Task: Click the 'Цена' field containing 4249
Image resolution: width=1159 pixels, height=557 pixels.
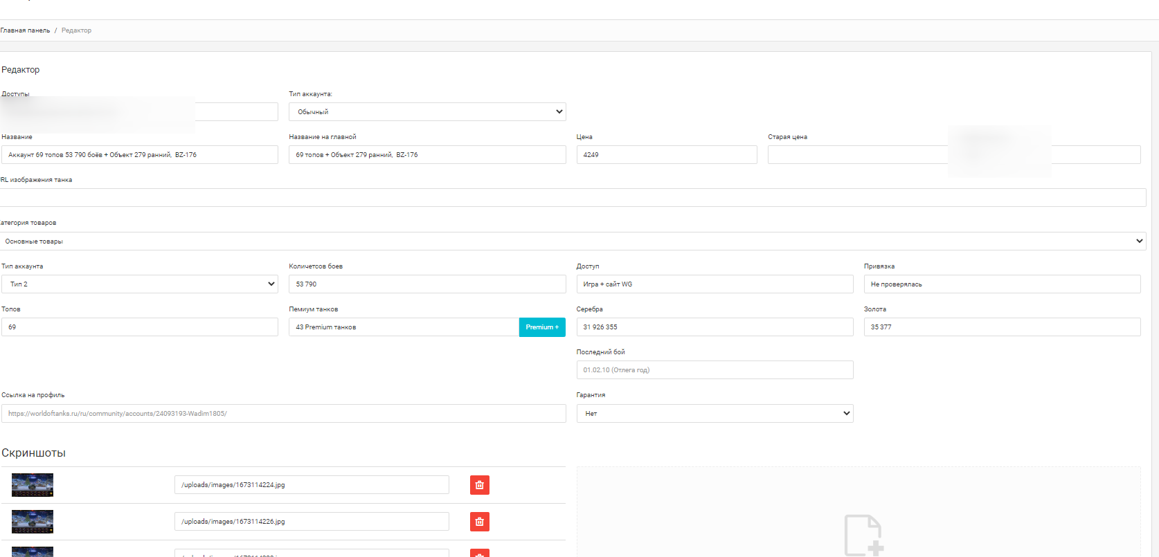Action: tap(666, 155)
